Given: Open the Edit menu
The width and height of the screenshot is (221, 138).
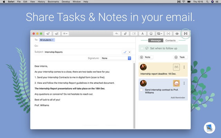Looking at the screenshot, I should click(x=25, y=2).
